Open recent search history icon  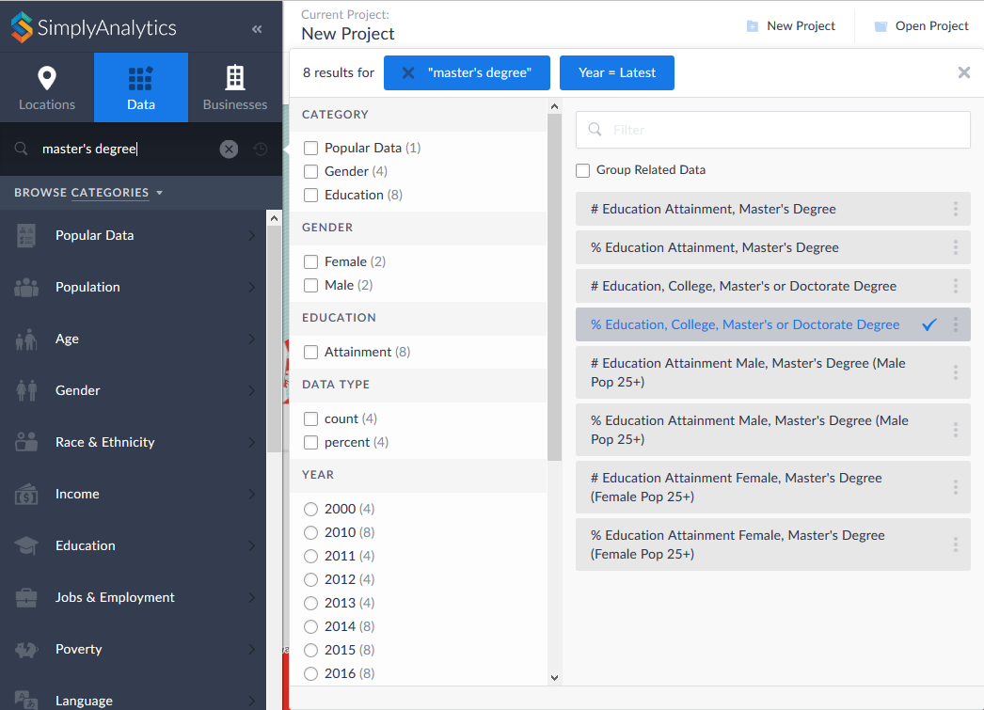pyautogui.click(x=261, y=149)
